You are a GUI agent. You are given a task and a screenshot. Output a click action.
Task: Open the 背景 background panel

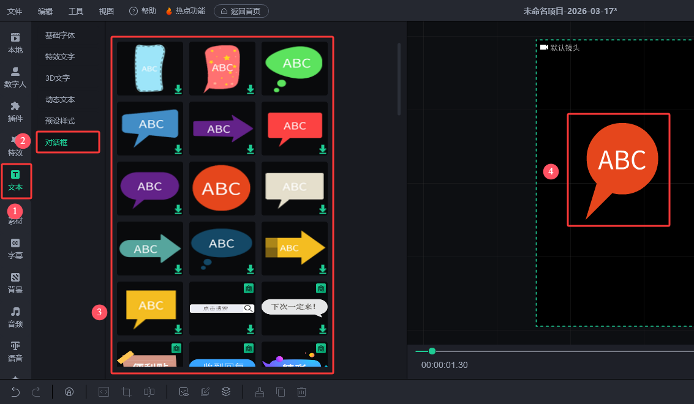point(15,283)
